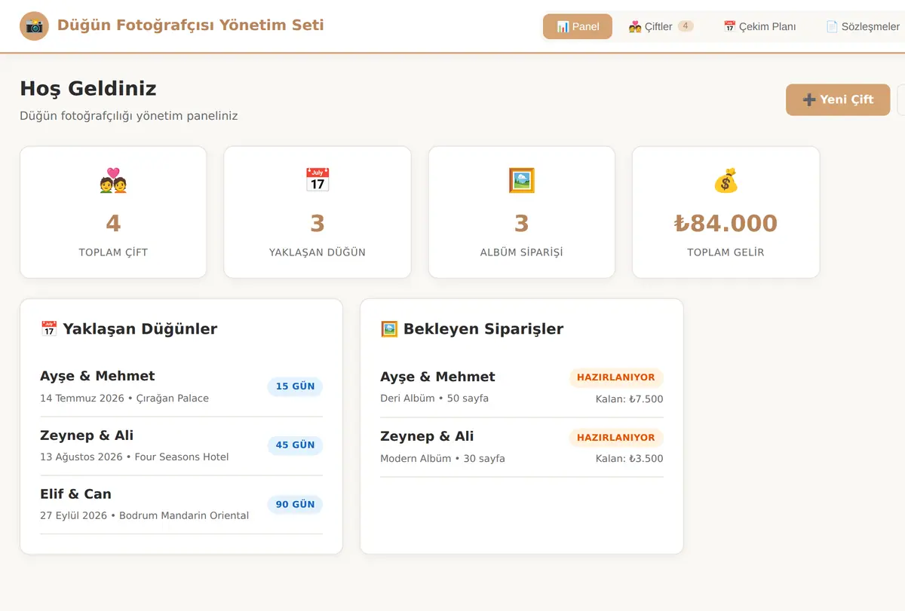The image size is (905, 611).
Task: Click the ₺84.000 total revenue value
Action: pos(726,223)
